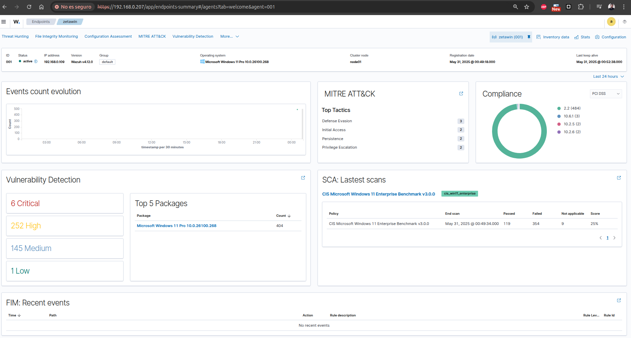Open the hamburger navigation menu

pyautogui.click(x=4, y=22)
